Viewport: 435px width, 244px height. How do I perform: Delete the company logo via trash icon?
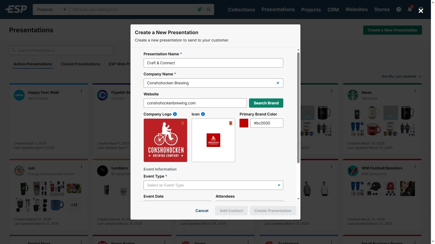click(183, 123)
